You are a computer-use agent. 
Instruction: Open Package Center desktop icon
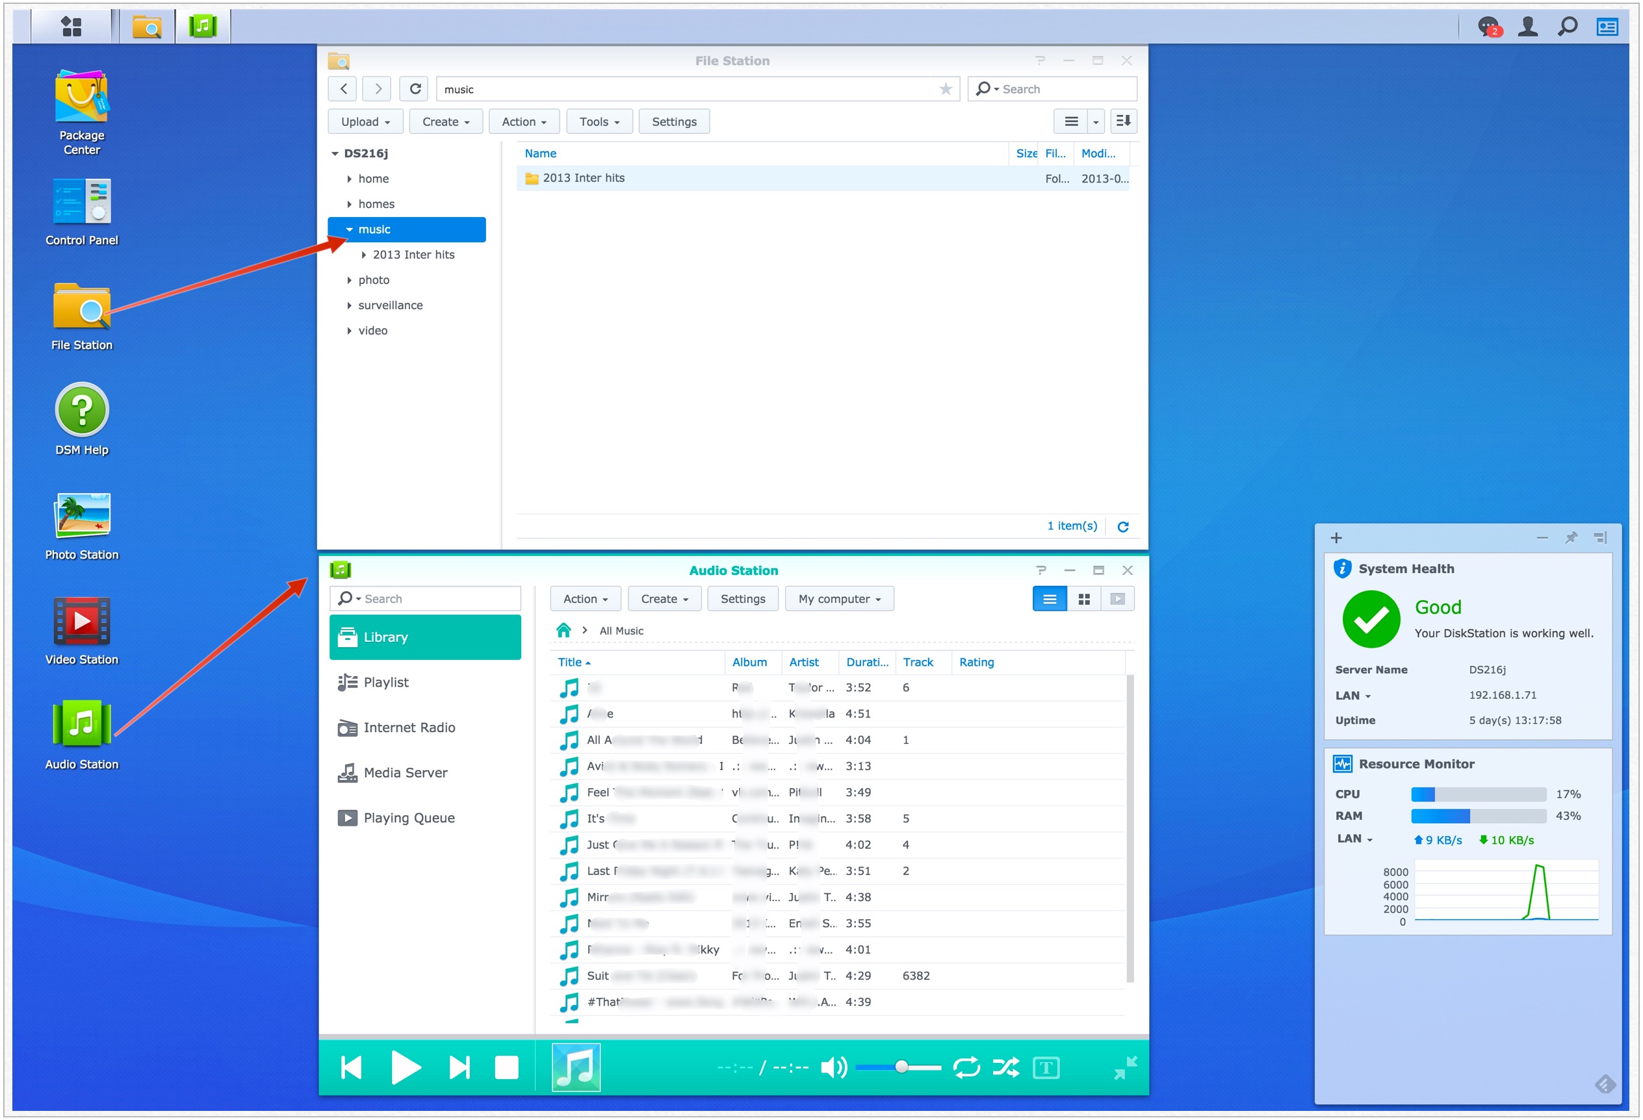click(x=81, y=112)
